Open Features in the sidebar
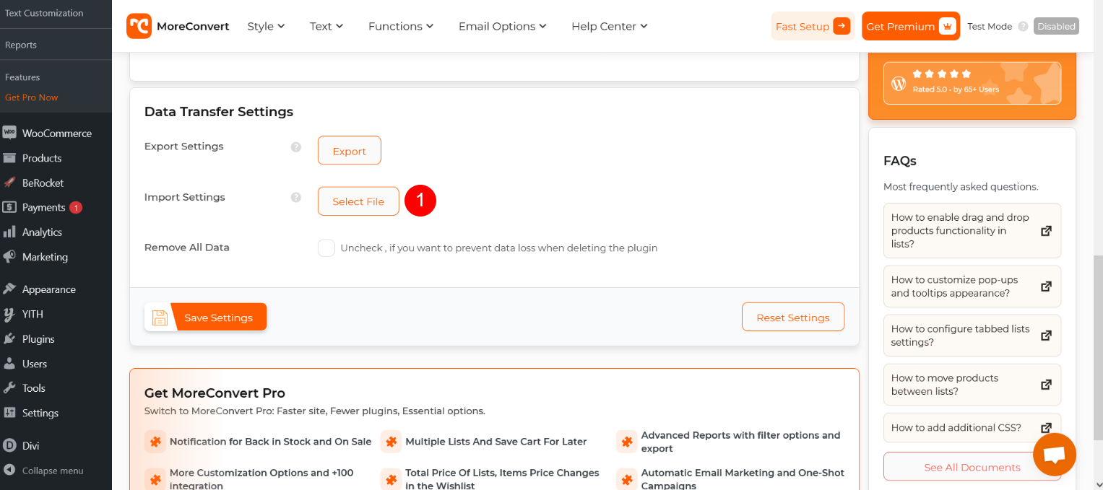Viewport: 1103px width, 490px height. pyautogui.click(x=22, y=77)
